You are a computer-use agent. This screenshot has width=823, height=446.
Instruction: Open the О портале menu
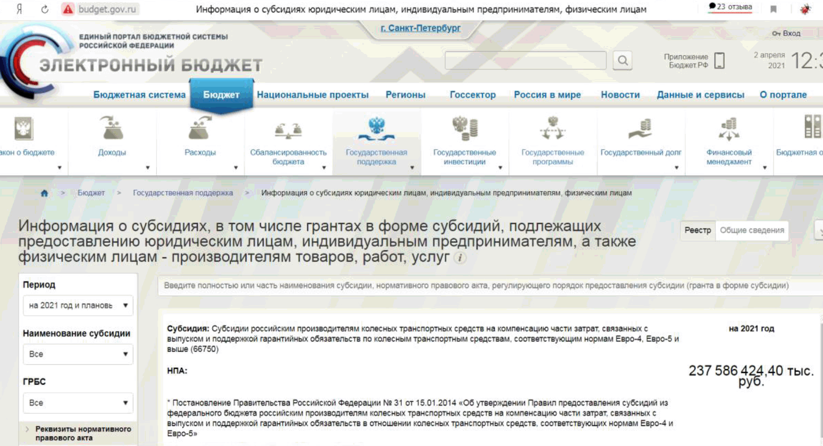point(783,95)
